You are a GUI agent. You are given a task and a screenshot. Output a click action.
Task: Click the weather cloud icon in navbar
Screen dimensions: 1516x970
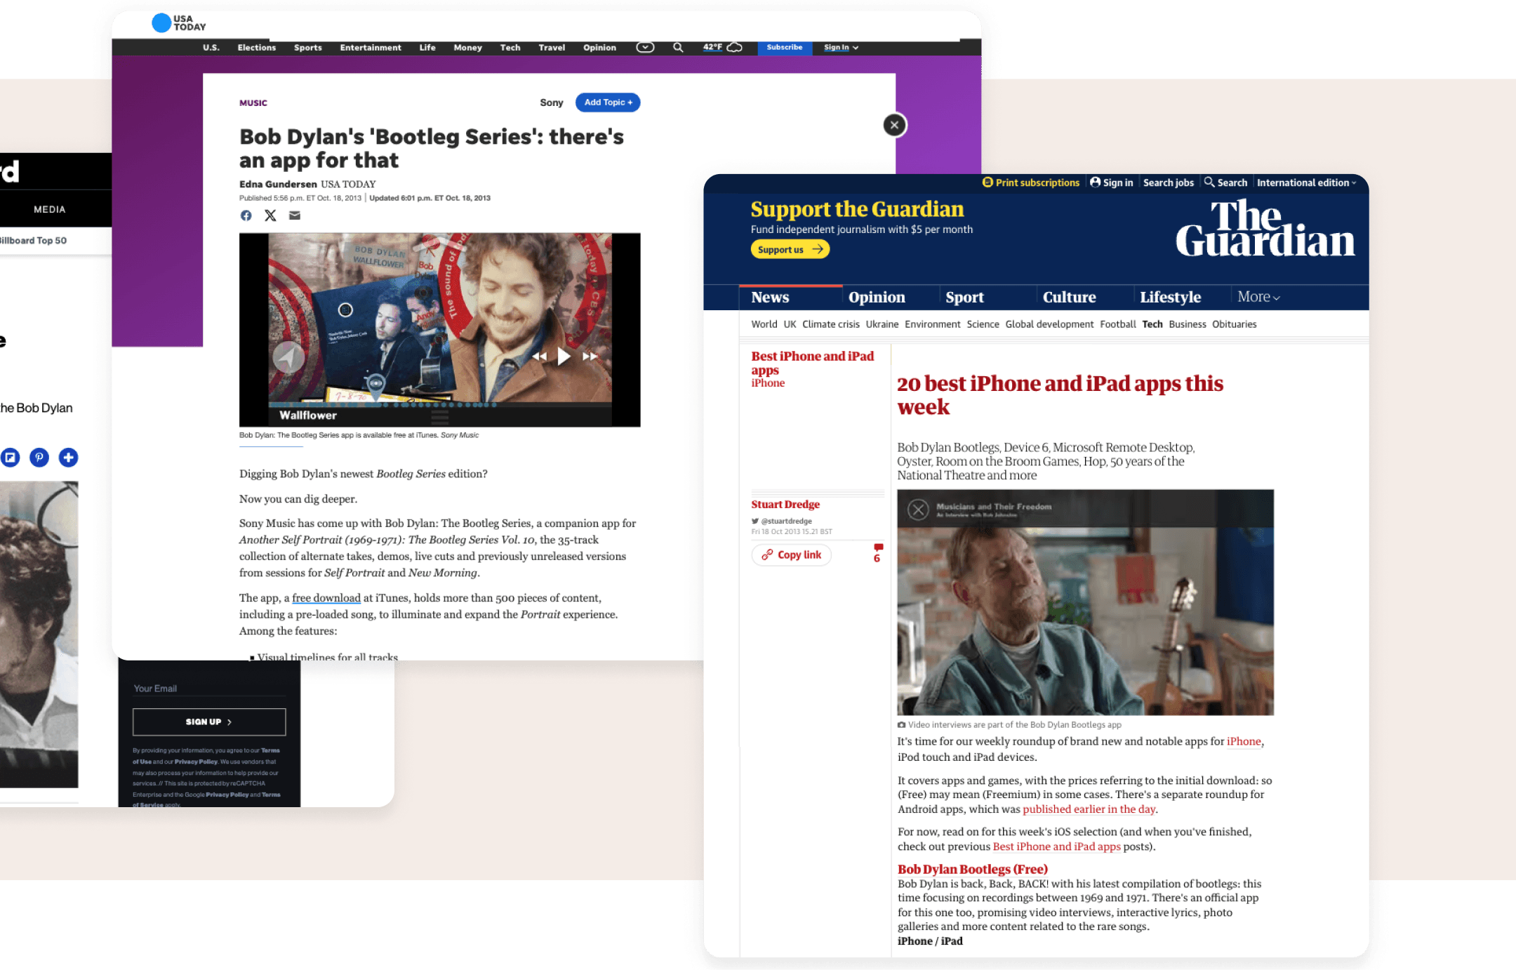pyautogui.click(x=735, y=48)
